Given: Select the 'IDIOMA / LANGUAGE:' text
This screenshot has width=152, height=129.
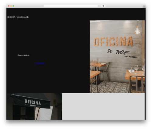Looking at the screenshot, I should click(x=18, y=17).
